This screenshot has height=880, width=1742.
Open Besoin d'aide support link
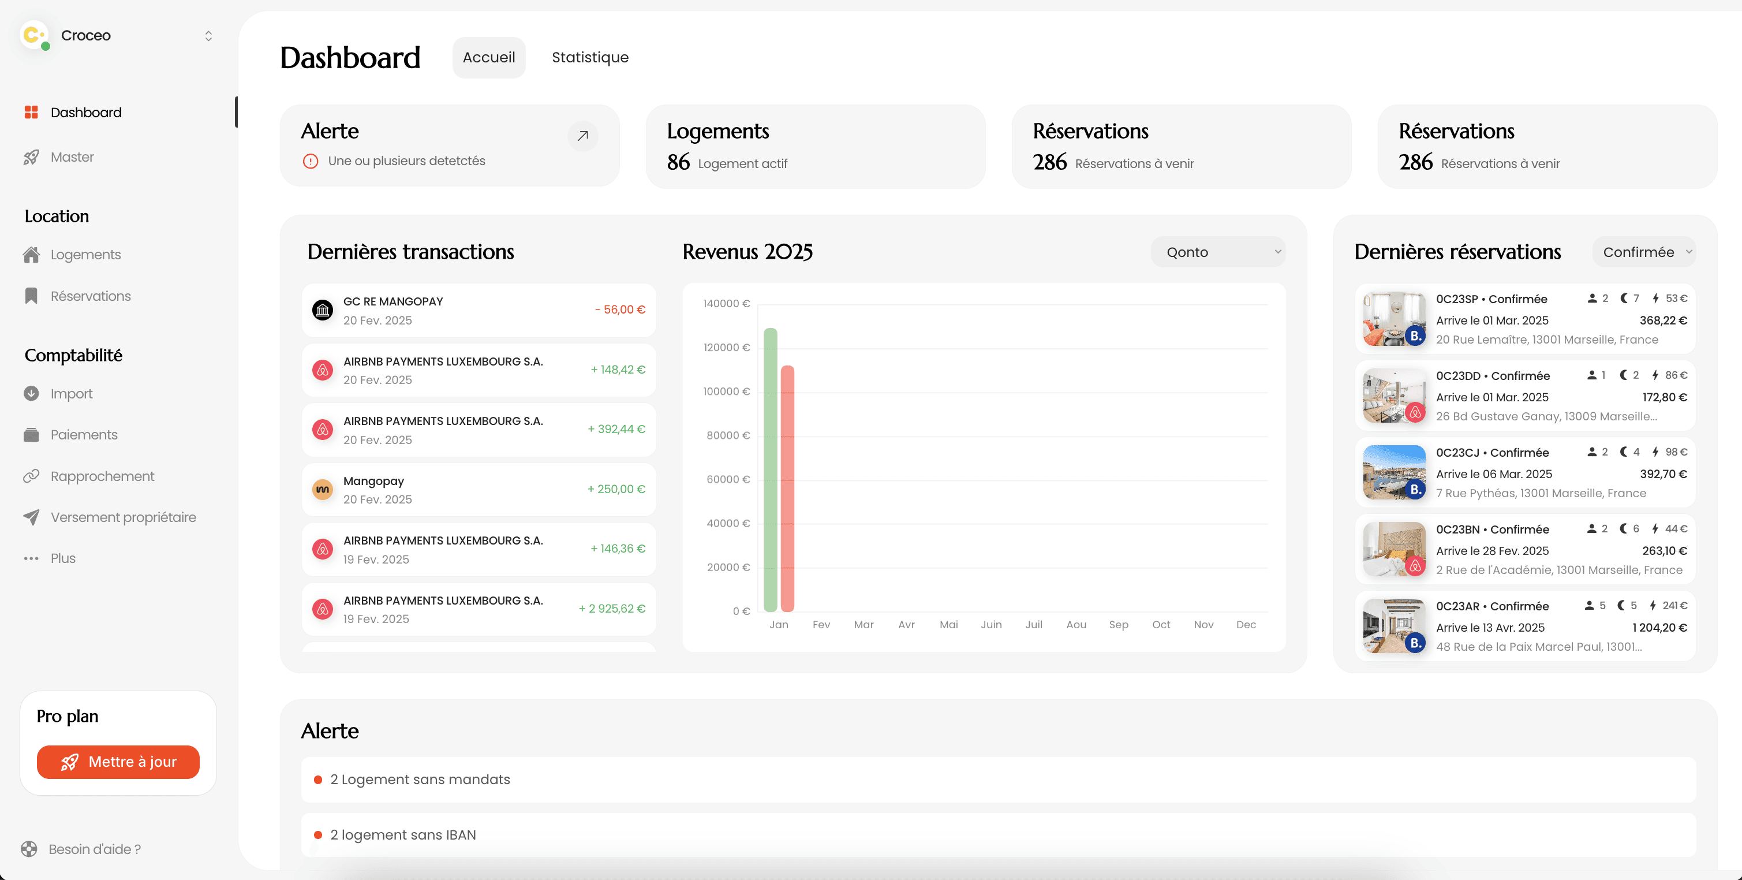coord(94,849)
